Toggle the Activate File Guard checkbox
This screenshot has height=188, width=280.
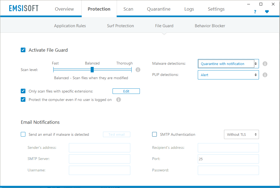[23, 50]
